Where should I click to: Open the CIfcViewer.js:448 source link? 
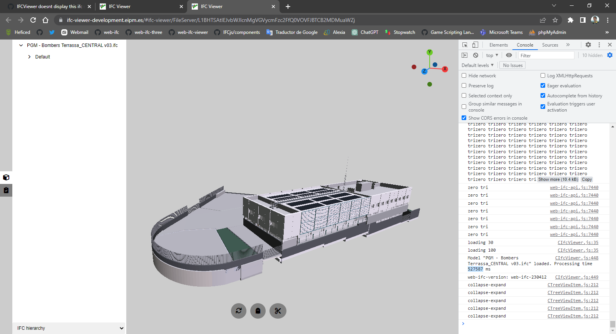[576, 258]
